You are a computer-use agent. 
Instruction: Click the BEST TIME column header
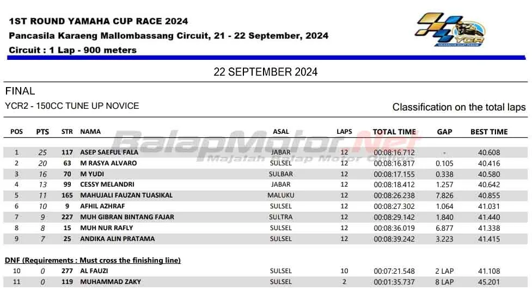click(x=488, y=132)
